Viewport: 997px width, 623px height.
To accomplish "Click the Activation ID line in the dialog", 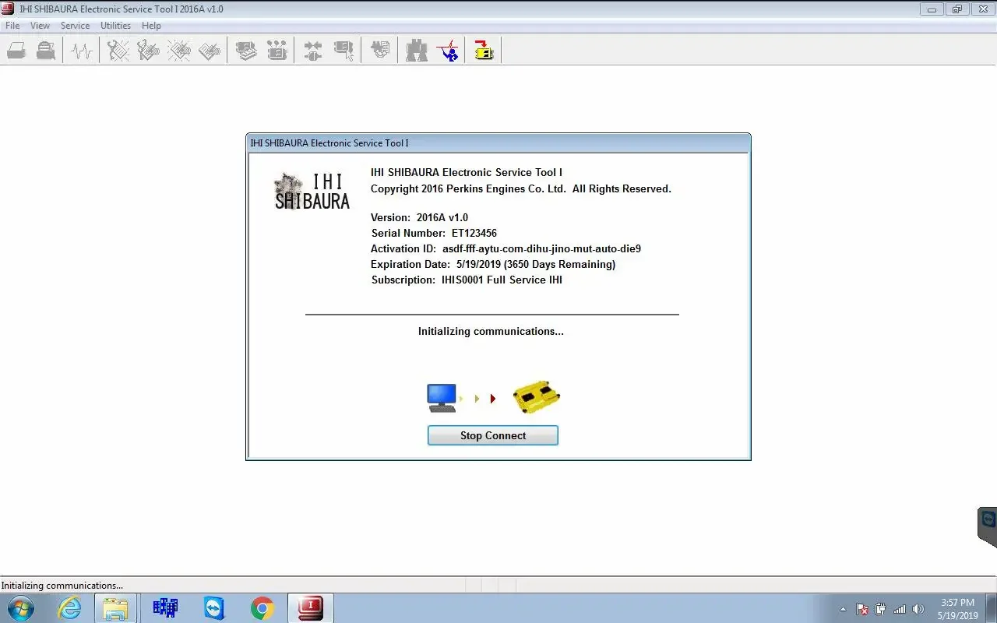I will (x=506, y=248).
